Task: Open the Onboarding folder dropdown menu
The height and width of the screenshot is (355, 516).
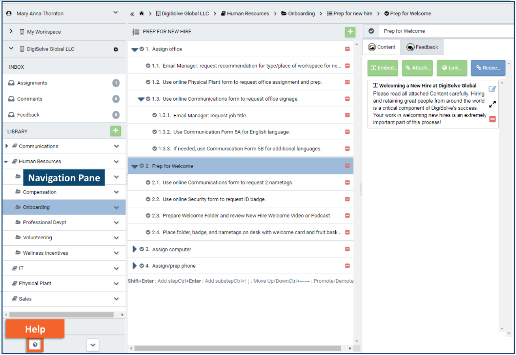Action: click(x=116, y=207)
